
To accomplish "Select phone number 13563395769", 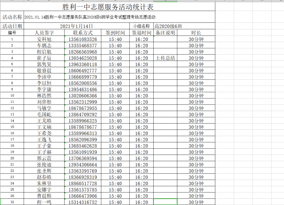I will 83,171.
